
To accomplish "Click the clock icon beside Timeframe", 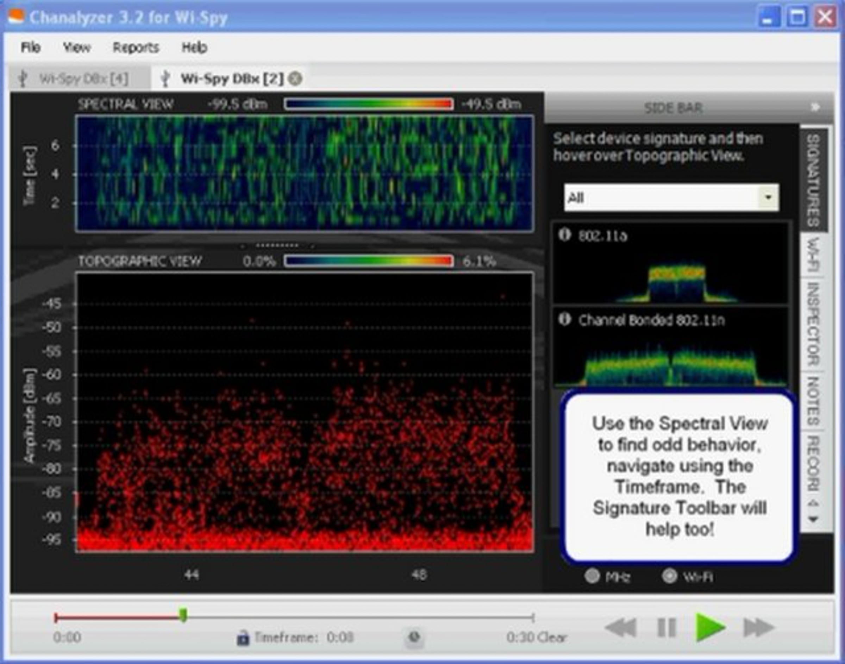I will coord(414,637).
